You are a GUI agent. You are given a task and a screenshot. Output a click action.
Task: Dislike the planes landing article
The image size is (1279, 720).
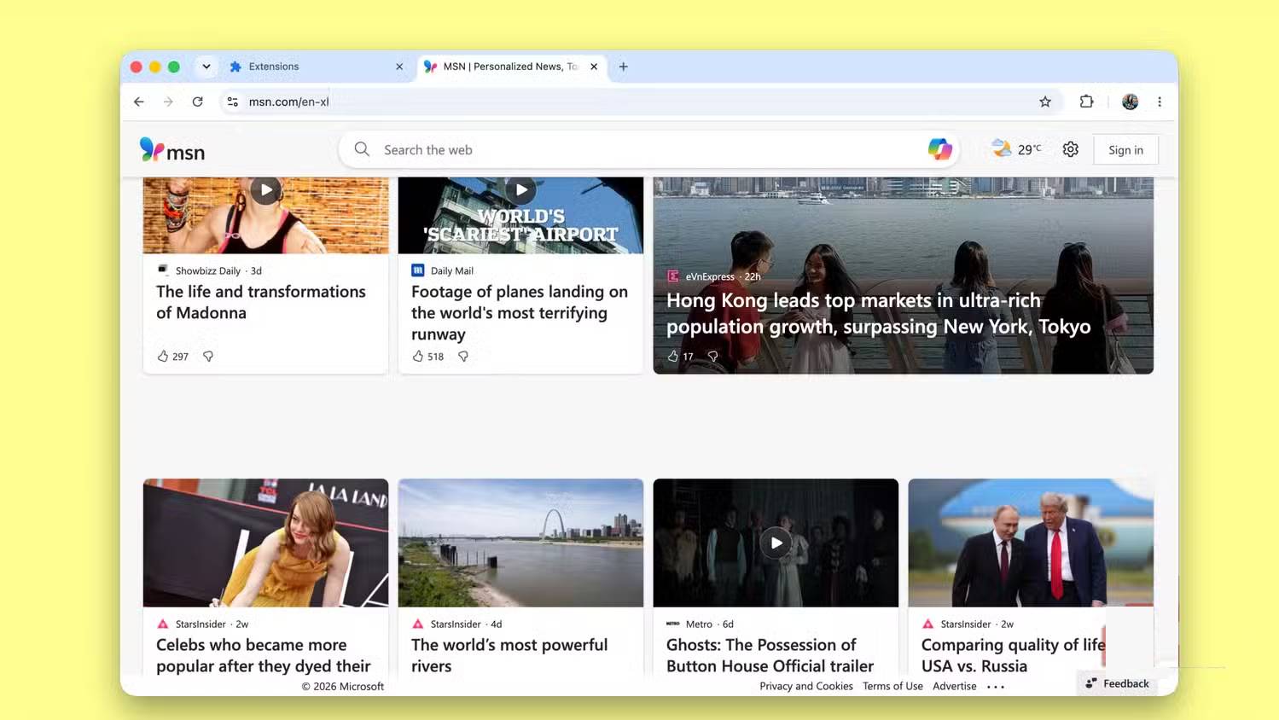point(463,356)
